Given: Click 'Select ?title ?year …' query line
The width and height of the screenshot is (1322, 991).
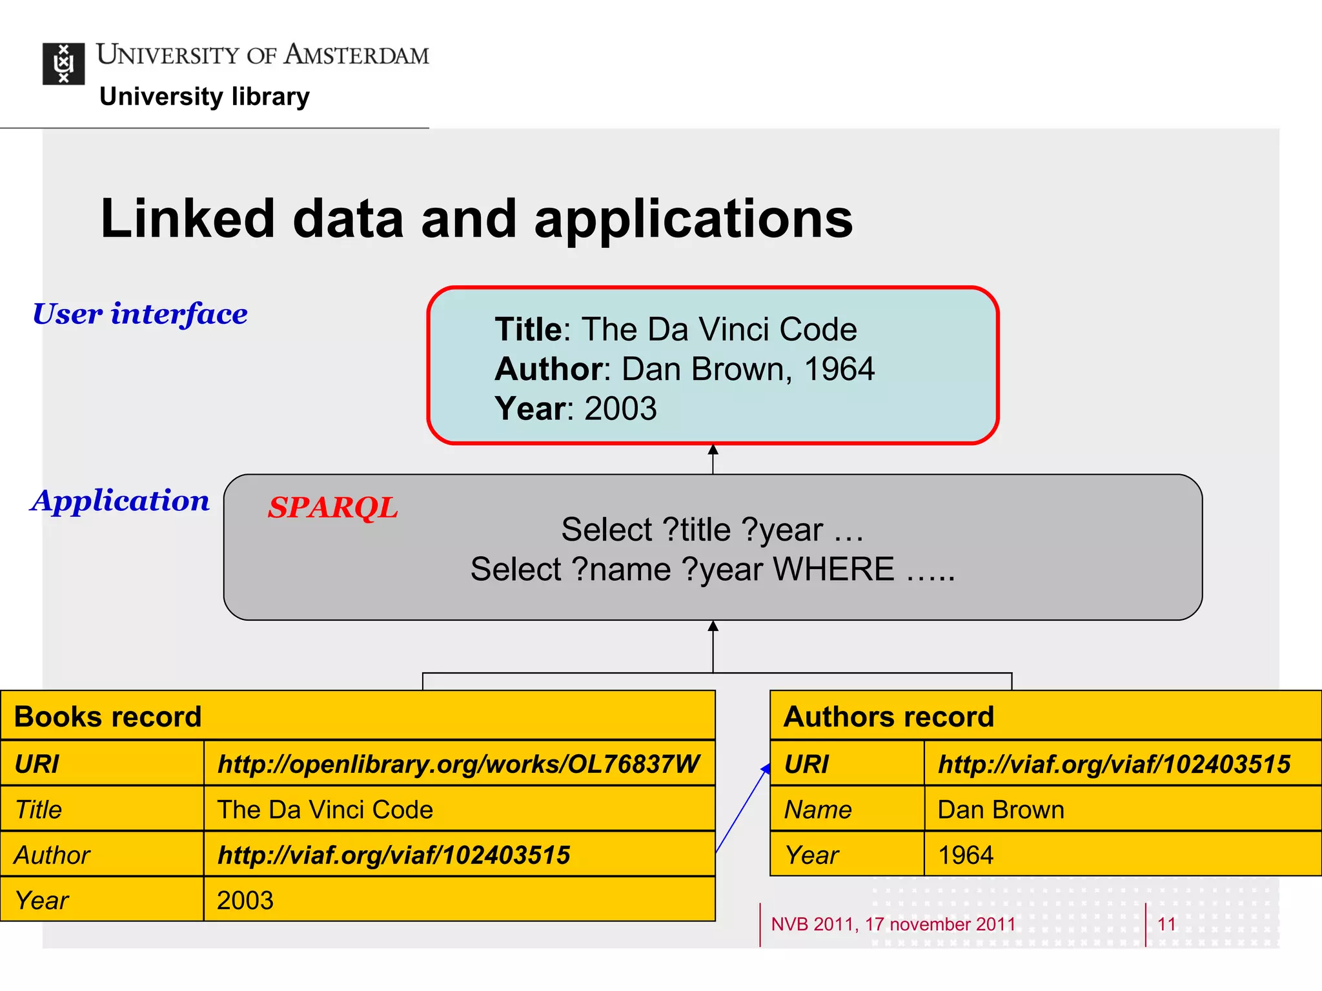Looking at the screenshot, I should [712, 530].
